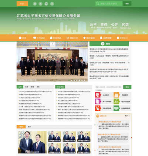Image resolution: width=148 pixels, height=156 pixels.
Task: Click the green handshake service icon
Action: (117, 108)
